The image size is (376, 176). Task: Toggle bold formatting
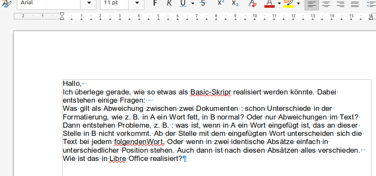click(155, 3)
